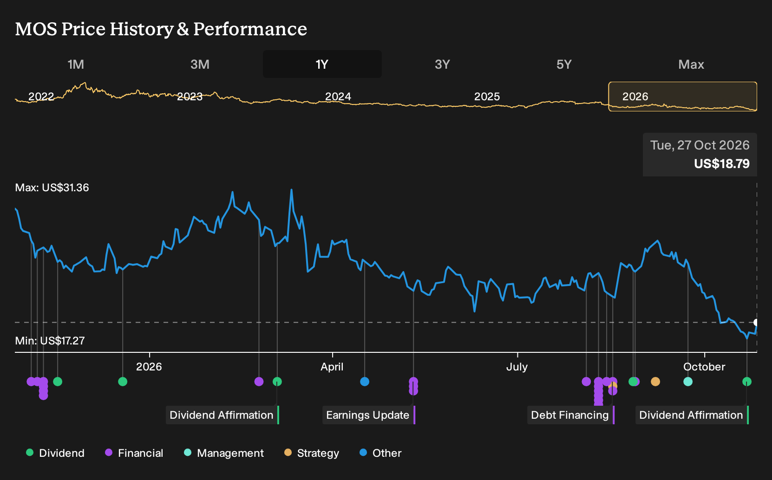This screenshot has height=480, width=772.
Task: Choose the 3Y range tab
Action: coord(442,65)
